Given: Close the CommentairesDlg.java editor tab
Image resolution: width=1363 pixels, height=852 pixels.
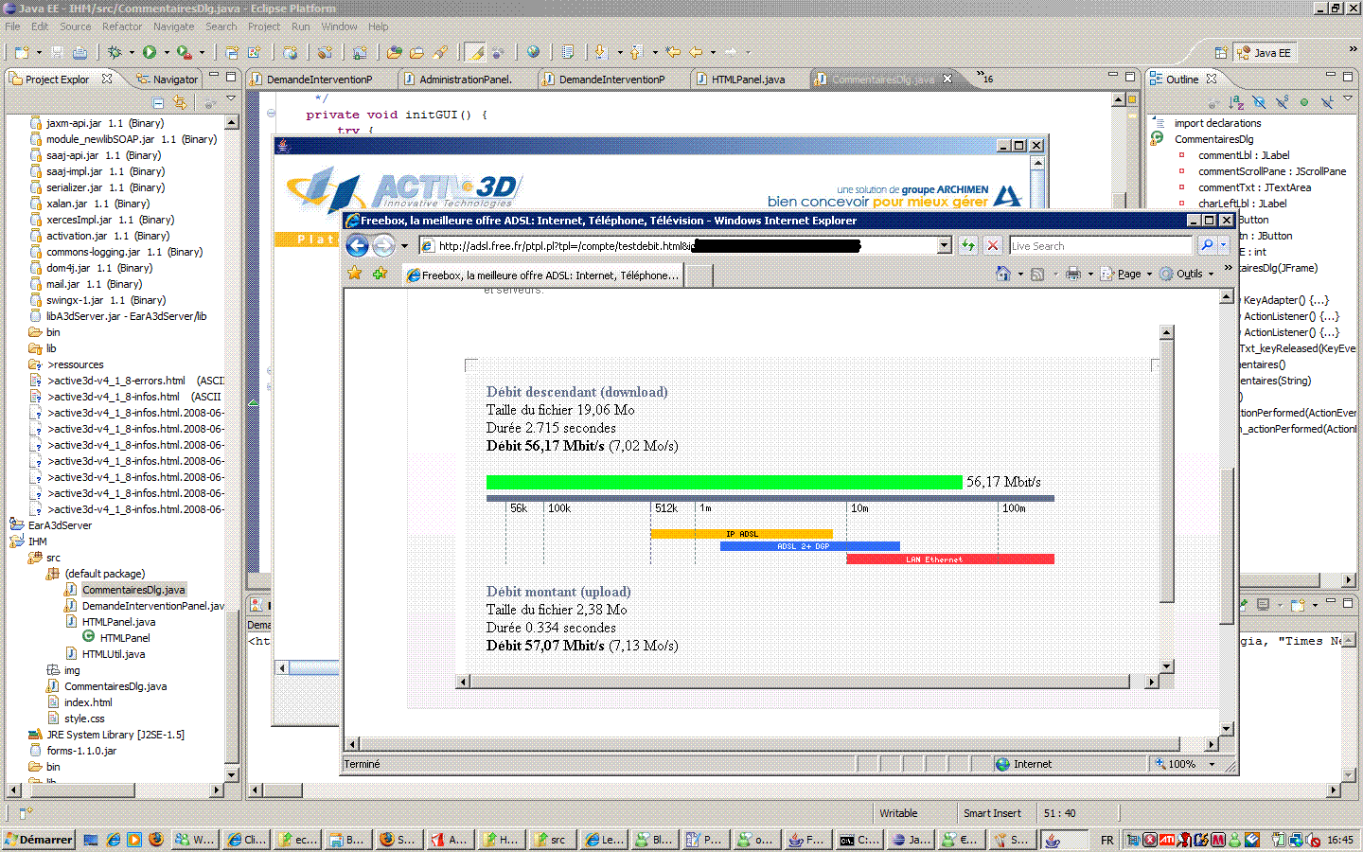Looking at the screenshot, I should (x=947, y=79).
